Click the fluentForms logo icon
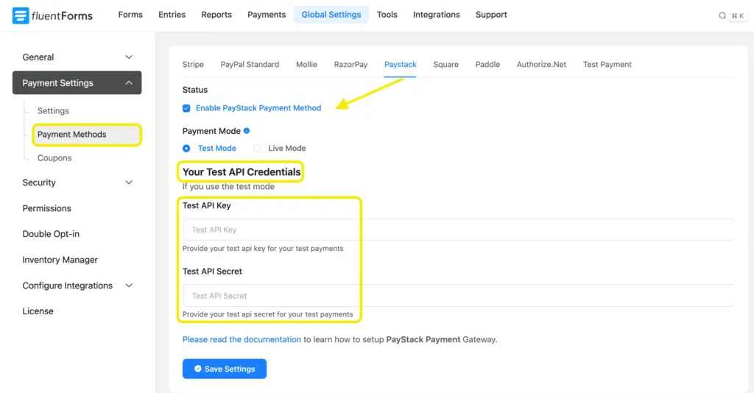 pos(20,15)
